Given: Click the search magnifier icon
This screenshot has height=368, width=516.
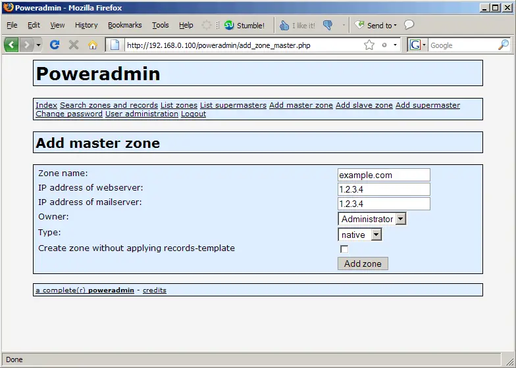Looking at the screenshot, I should pyautogui.click(x=503, y=45).
